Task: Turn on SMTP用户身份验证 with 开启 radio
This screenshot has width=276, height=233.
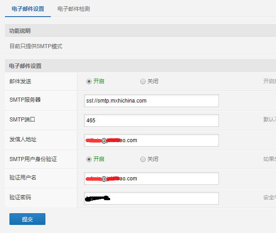Action: (89, 159)
